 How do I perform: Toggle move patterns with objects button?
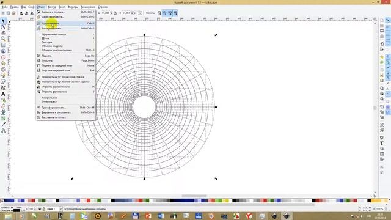pyautogui.click(x=175, y=13)
